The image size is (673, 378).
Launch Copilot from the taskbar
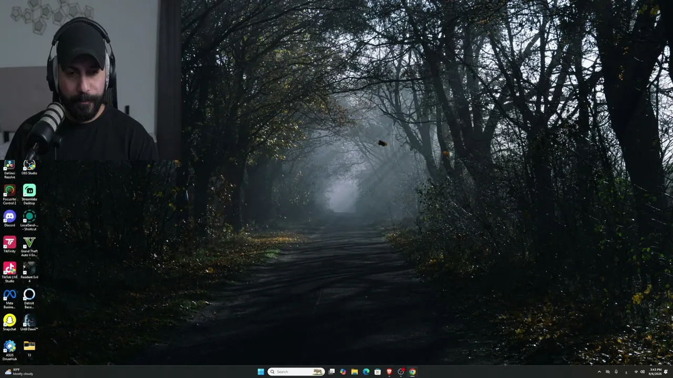[343, 372]
